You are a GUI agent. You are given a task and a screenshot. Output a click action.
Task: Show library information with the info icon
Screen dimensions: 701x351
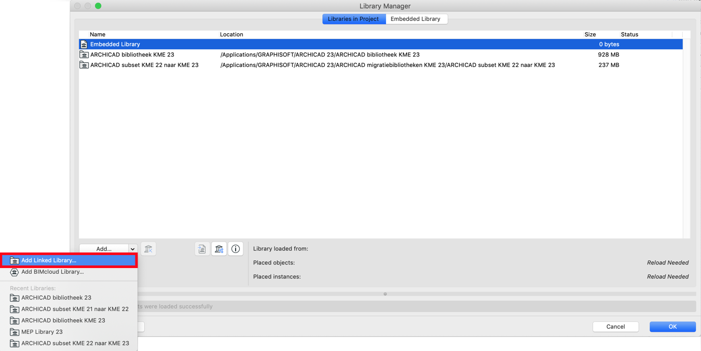coord(236,249)
